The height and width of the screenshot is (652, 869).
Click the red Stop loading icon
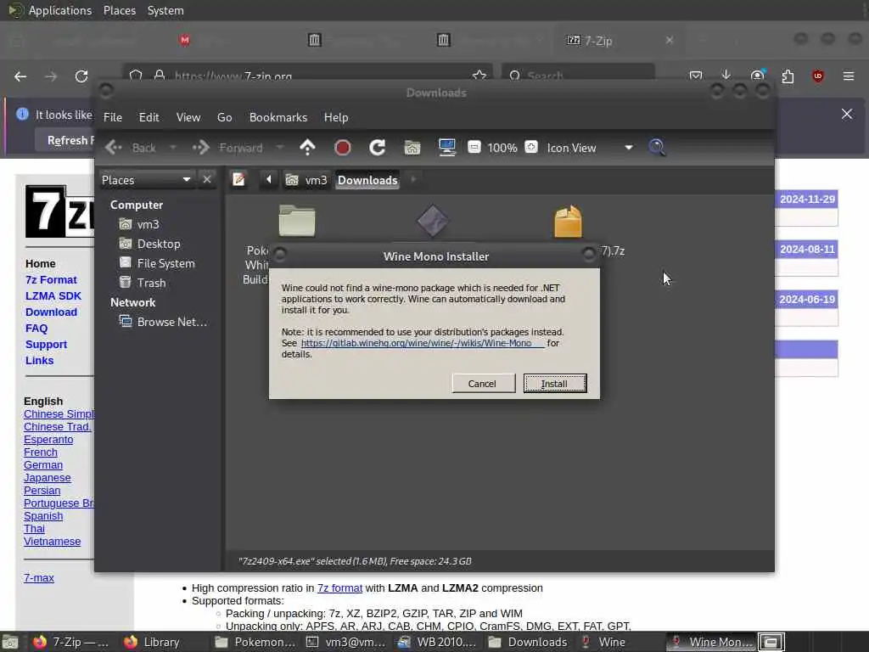[343, 148]
